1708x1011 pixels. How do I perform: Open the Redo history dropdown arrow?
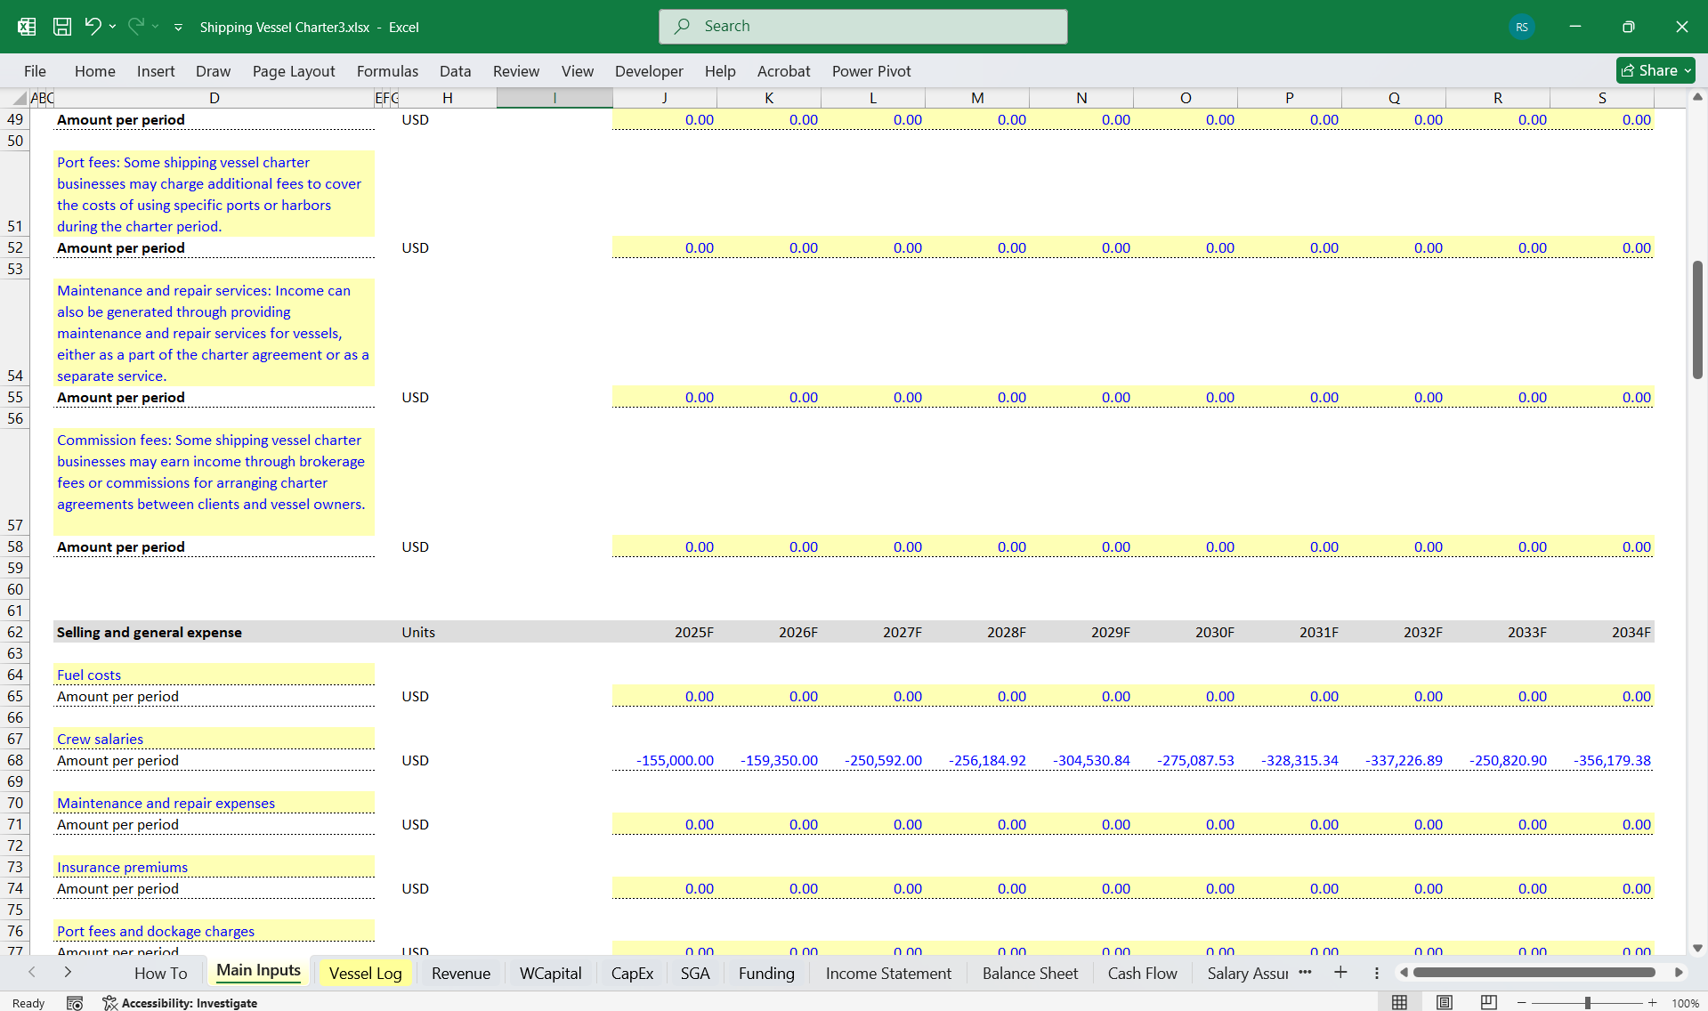[x=156, y=27]
